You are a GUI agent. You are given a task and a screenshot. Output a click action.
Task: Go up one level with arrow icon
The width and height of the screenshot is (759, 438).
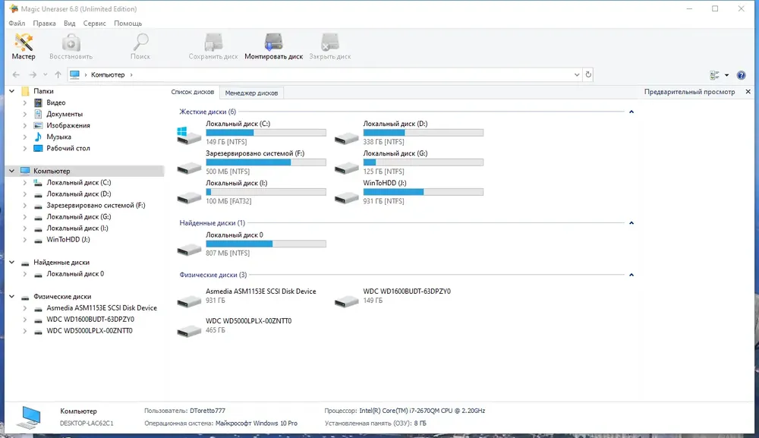pyautogui.click(x=58, y=74)
